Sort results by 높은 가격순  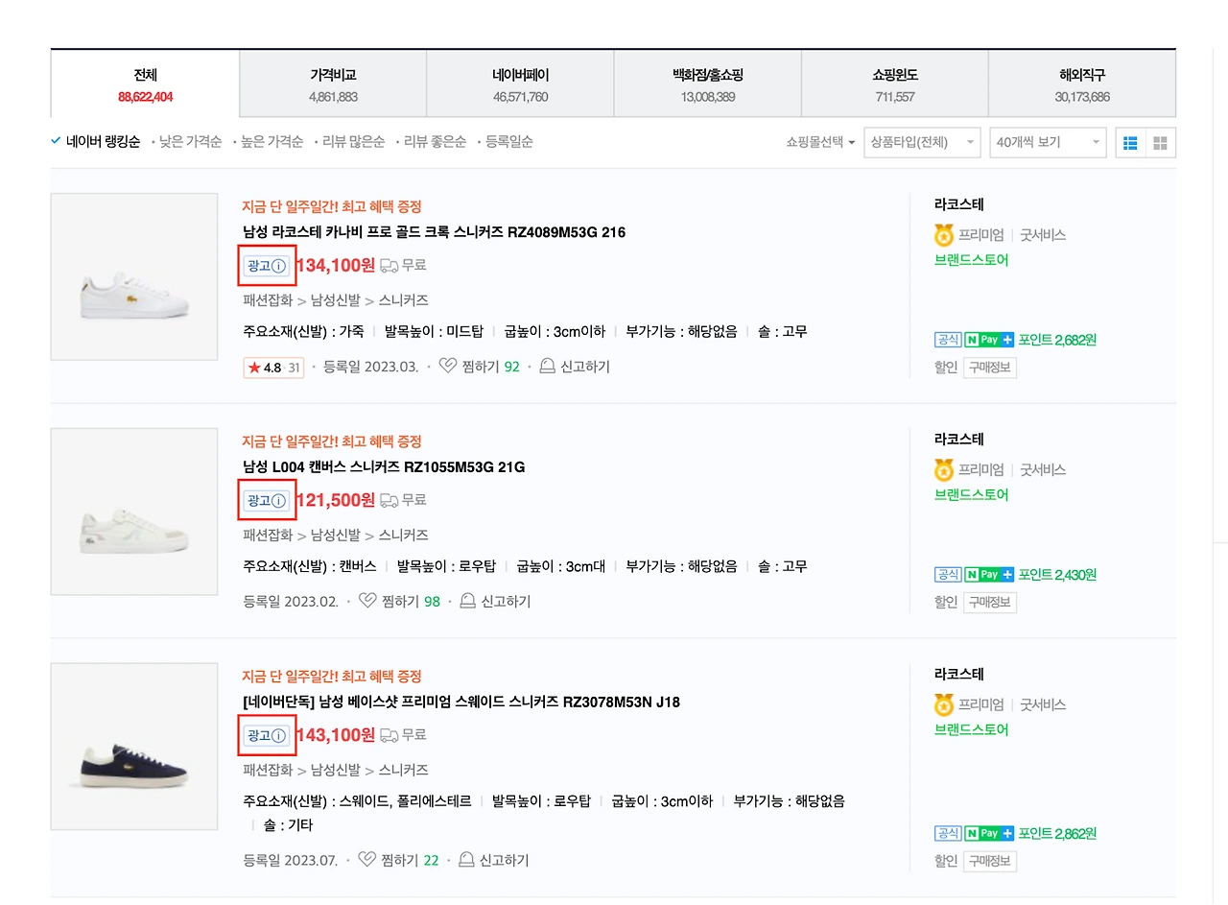[272, 142]
